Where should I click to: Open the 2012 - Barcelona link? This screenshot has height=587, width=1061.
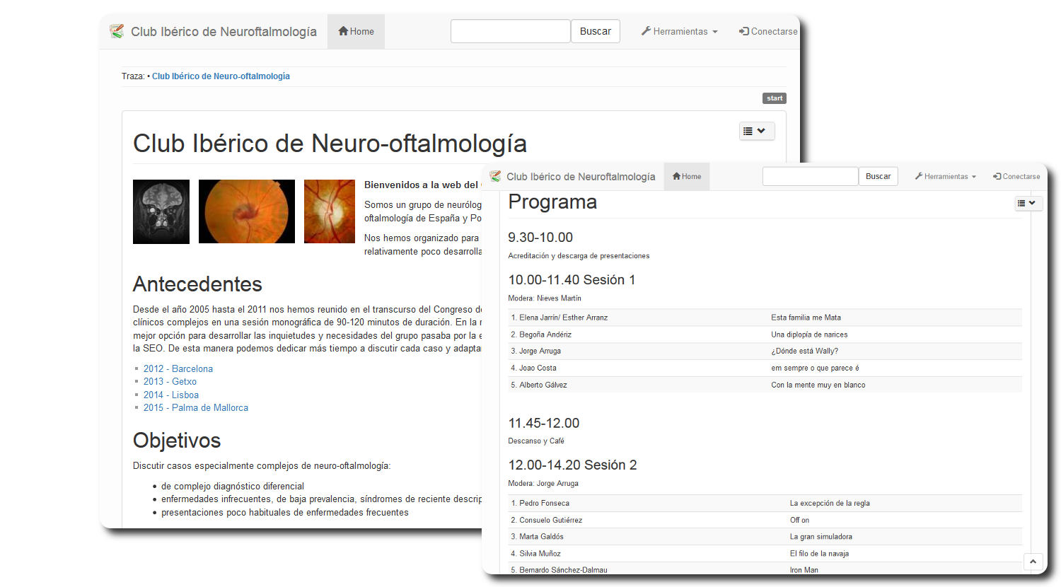(178, 368)
